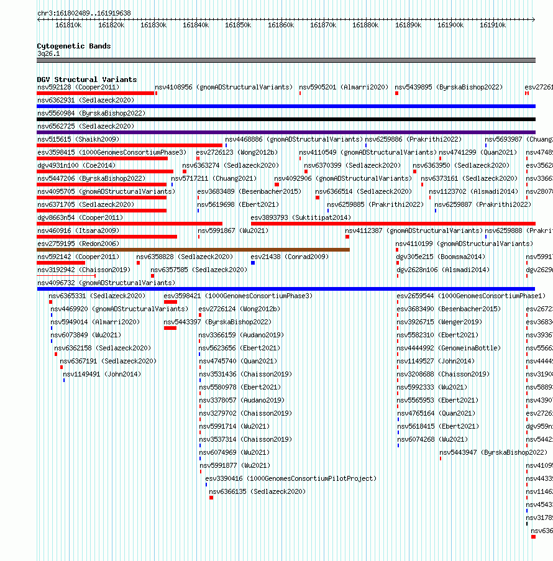Select nsv1149491 (John2014) variant

102,374
